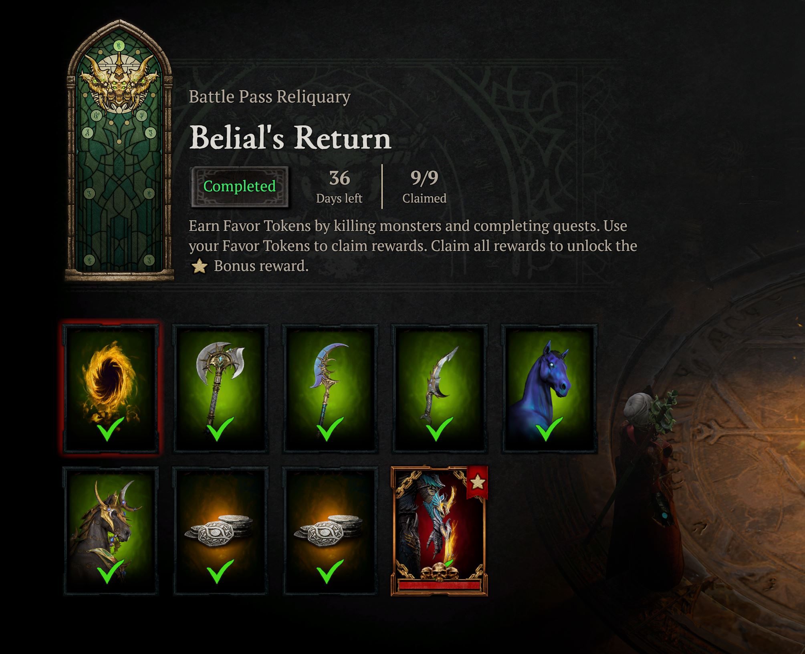
Task: Select the double-bladed axe reward card
Action: [x=220, y=388]
